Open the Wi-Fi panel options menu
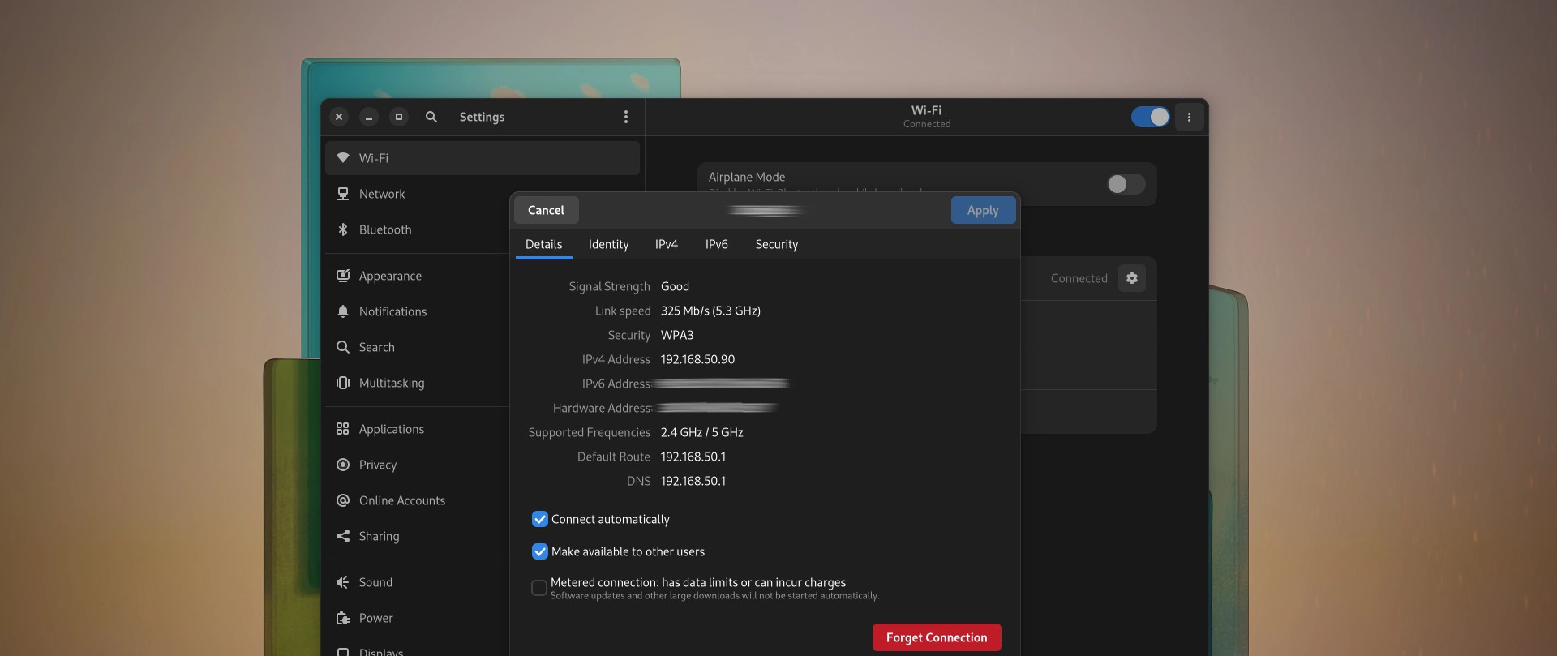Screen dimensions: 1557x656 click(x=1189, y=117)
